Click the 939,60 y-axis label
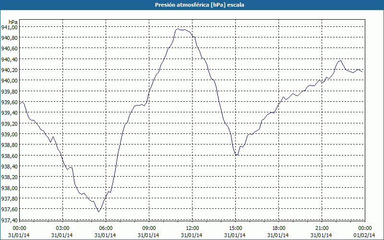The width and height of the screenshot is (384, 240). point(9,102)
